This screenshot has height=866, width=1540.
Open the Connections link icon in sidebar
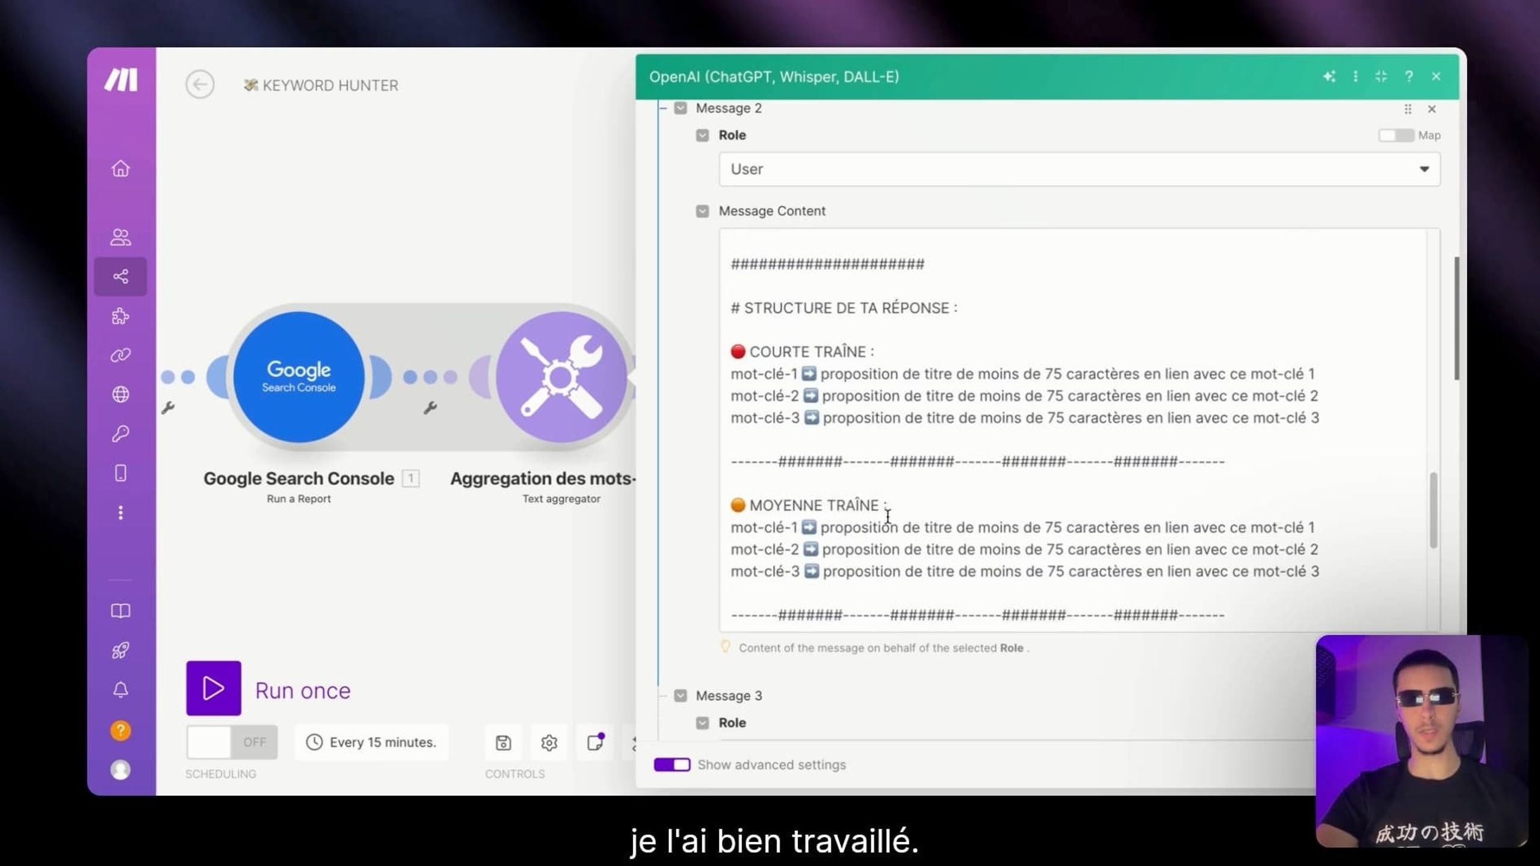coord(120,355)
